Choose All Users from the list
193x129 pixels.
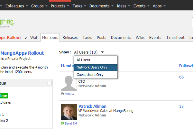click(x=96, y=60)
